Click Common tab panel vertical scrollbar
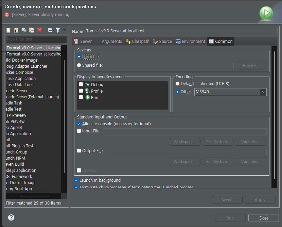 coord(275,115)
